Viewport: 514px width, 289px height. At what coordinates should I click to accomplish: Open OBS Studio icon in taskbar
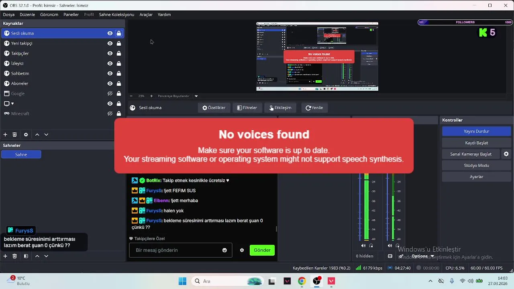tap(317, 281)
